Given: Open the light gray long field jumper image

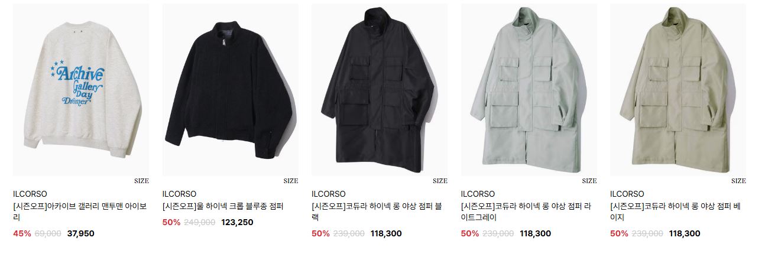Looking at the screenshot, I should point(529,90).
